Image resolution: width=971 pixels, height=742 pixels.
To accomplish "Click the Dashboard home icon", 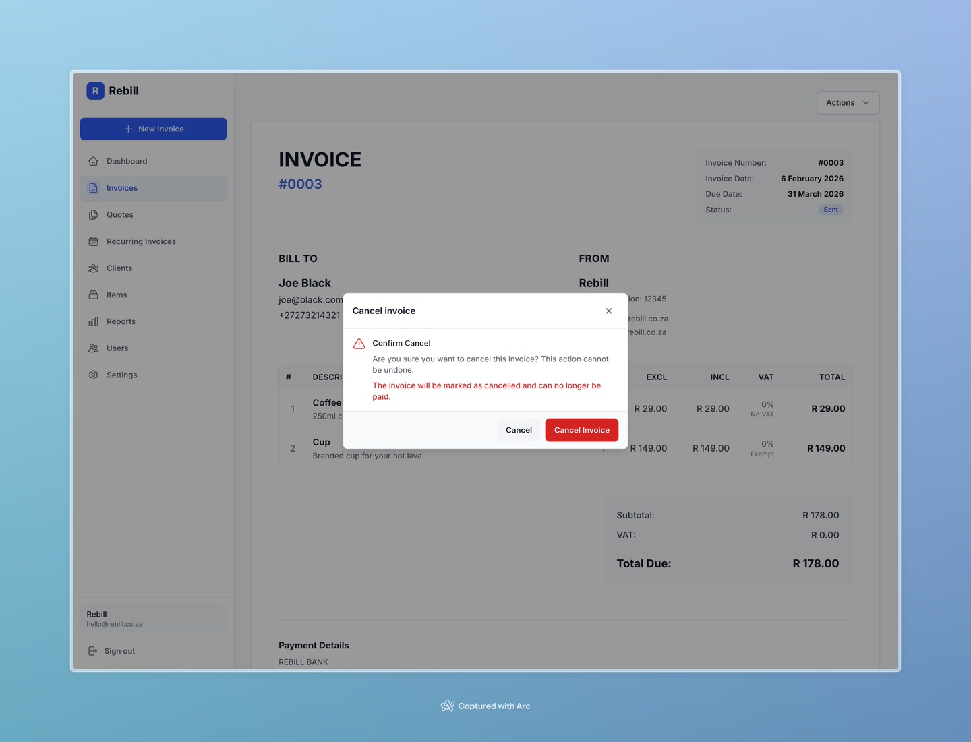I will (93, 161).
